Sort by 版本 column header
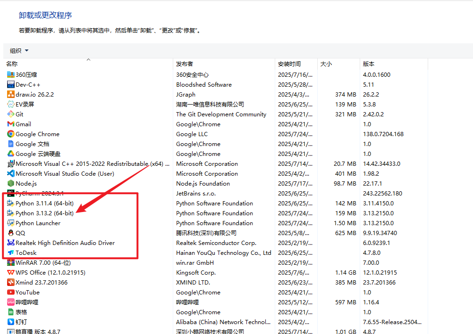The height and width of the screenshot is (334, 473). (394, 64)
